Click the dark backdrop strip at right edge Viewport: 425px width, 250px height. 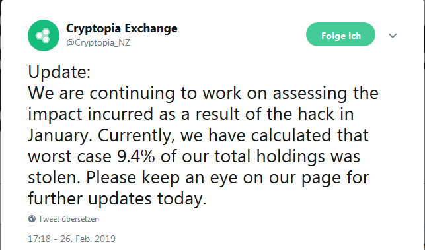[424, 125]
